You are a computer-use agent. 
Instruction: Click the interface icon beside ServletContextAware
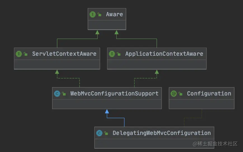coord(19,54)
